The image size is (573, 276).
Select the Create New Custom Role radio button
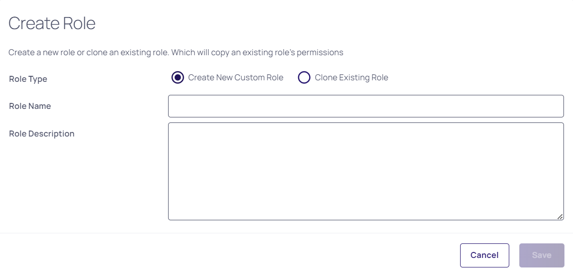coord(178,78)
